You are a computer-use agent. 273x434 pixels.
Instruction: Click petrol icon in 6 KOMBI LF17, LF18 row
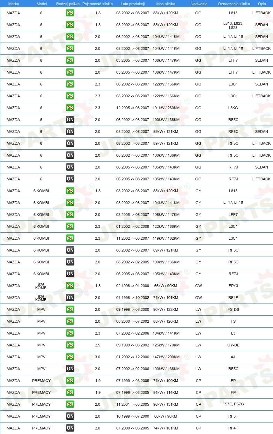click(70, 203)
